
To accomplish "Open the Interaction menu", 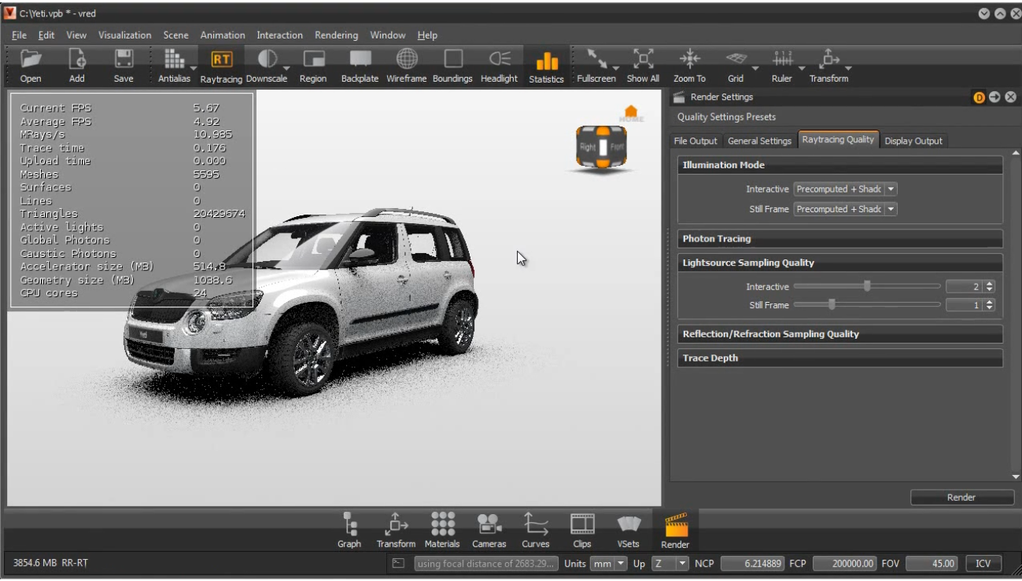I will pos(279,35).
